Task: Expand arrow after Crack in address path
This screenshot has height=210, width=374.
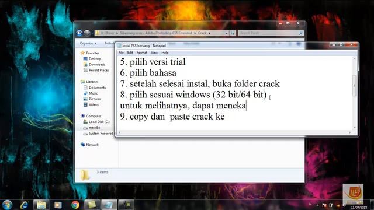Action: 209,33
